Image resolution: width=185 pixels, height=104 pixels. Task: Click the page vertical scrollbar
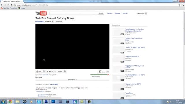tap(184, 28)
